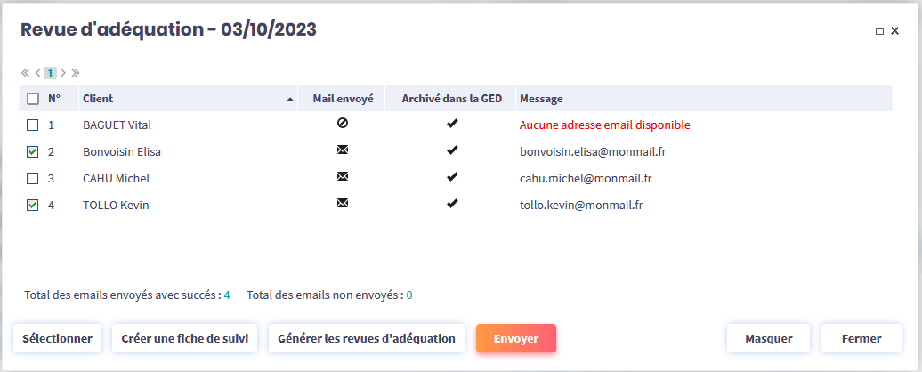The image size is (922, 372).
Task: Go to first page of results
Action: (x=26, y=73)
